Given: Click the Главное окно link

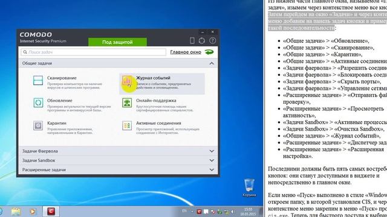Looking at the screenshot, I should tap(186, 52).
